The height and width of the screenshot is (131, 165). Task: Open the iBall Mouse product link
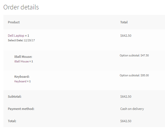pos(21,62)
